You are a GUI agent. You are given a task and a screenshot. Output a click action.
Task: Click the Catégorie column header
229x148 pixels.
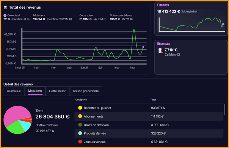pyautogui.click(x=81, y=100)
